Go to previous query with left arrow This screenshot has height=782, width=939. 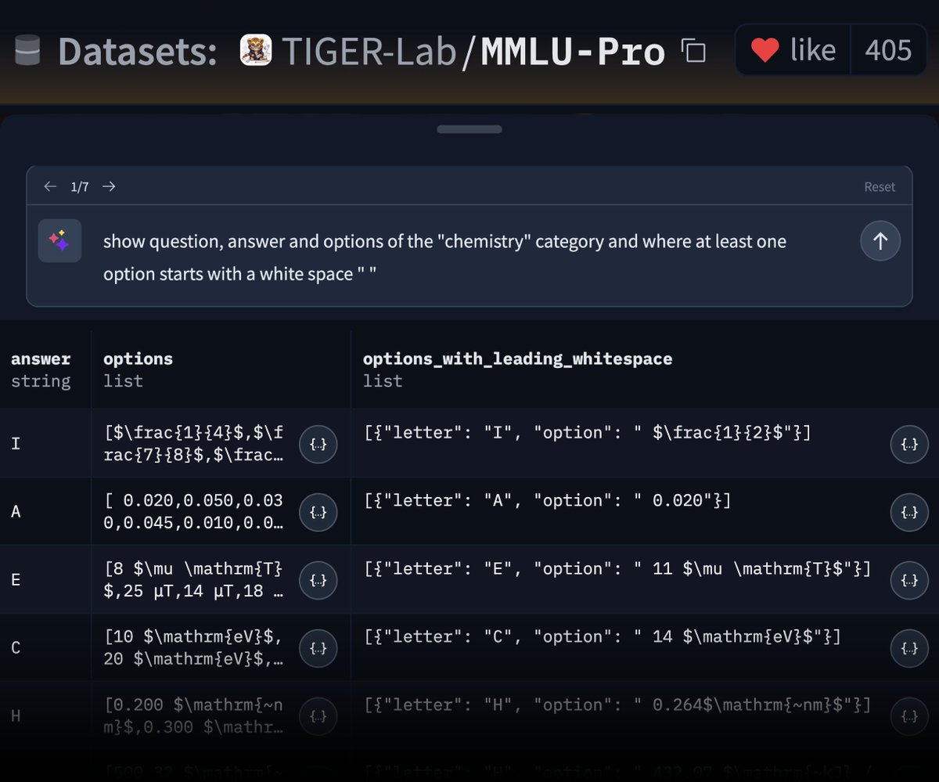(x=50, y=186)
